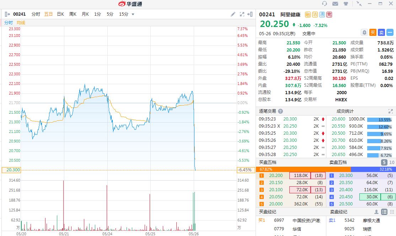Expand the chart to fullscreen
This screenshot has height=236, width=396.
pos(242,14)
